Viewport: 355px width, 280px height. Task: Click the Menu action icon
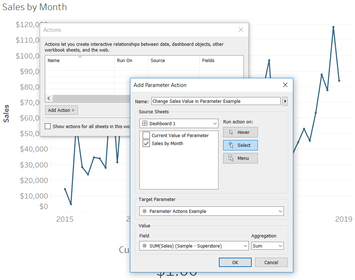pyautogui.click(x=231, y=158)
